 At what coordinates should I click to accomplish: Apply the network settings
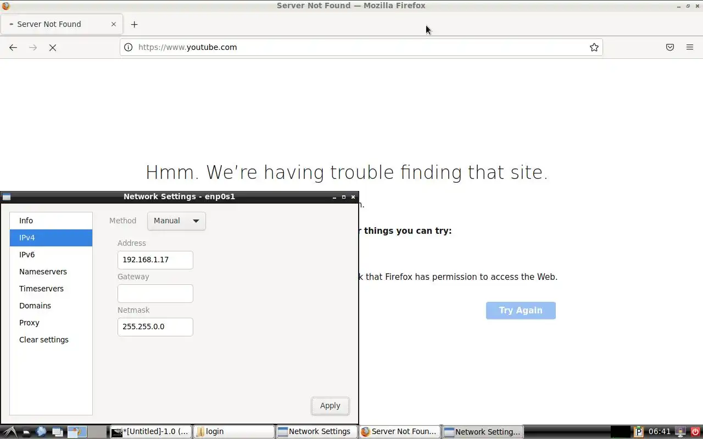[330, 406]
